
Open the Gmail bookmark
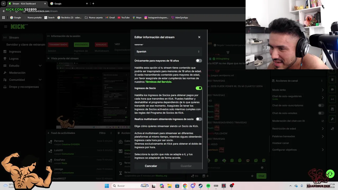[x=110, y=18]
